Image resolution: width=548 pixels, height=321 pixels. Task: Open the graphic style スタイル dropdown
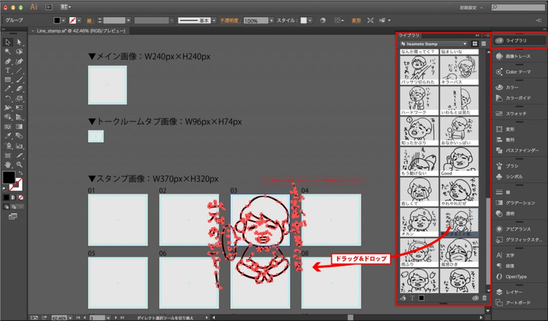coord(310,20)
